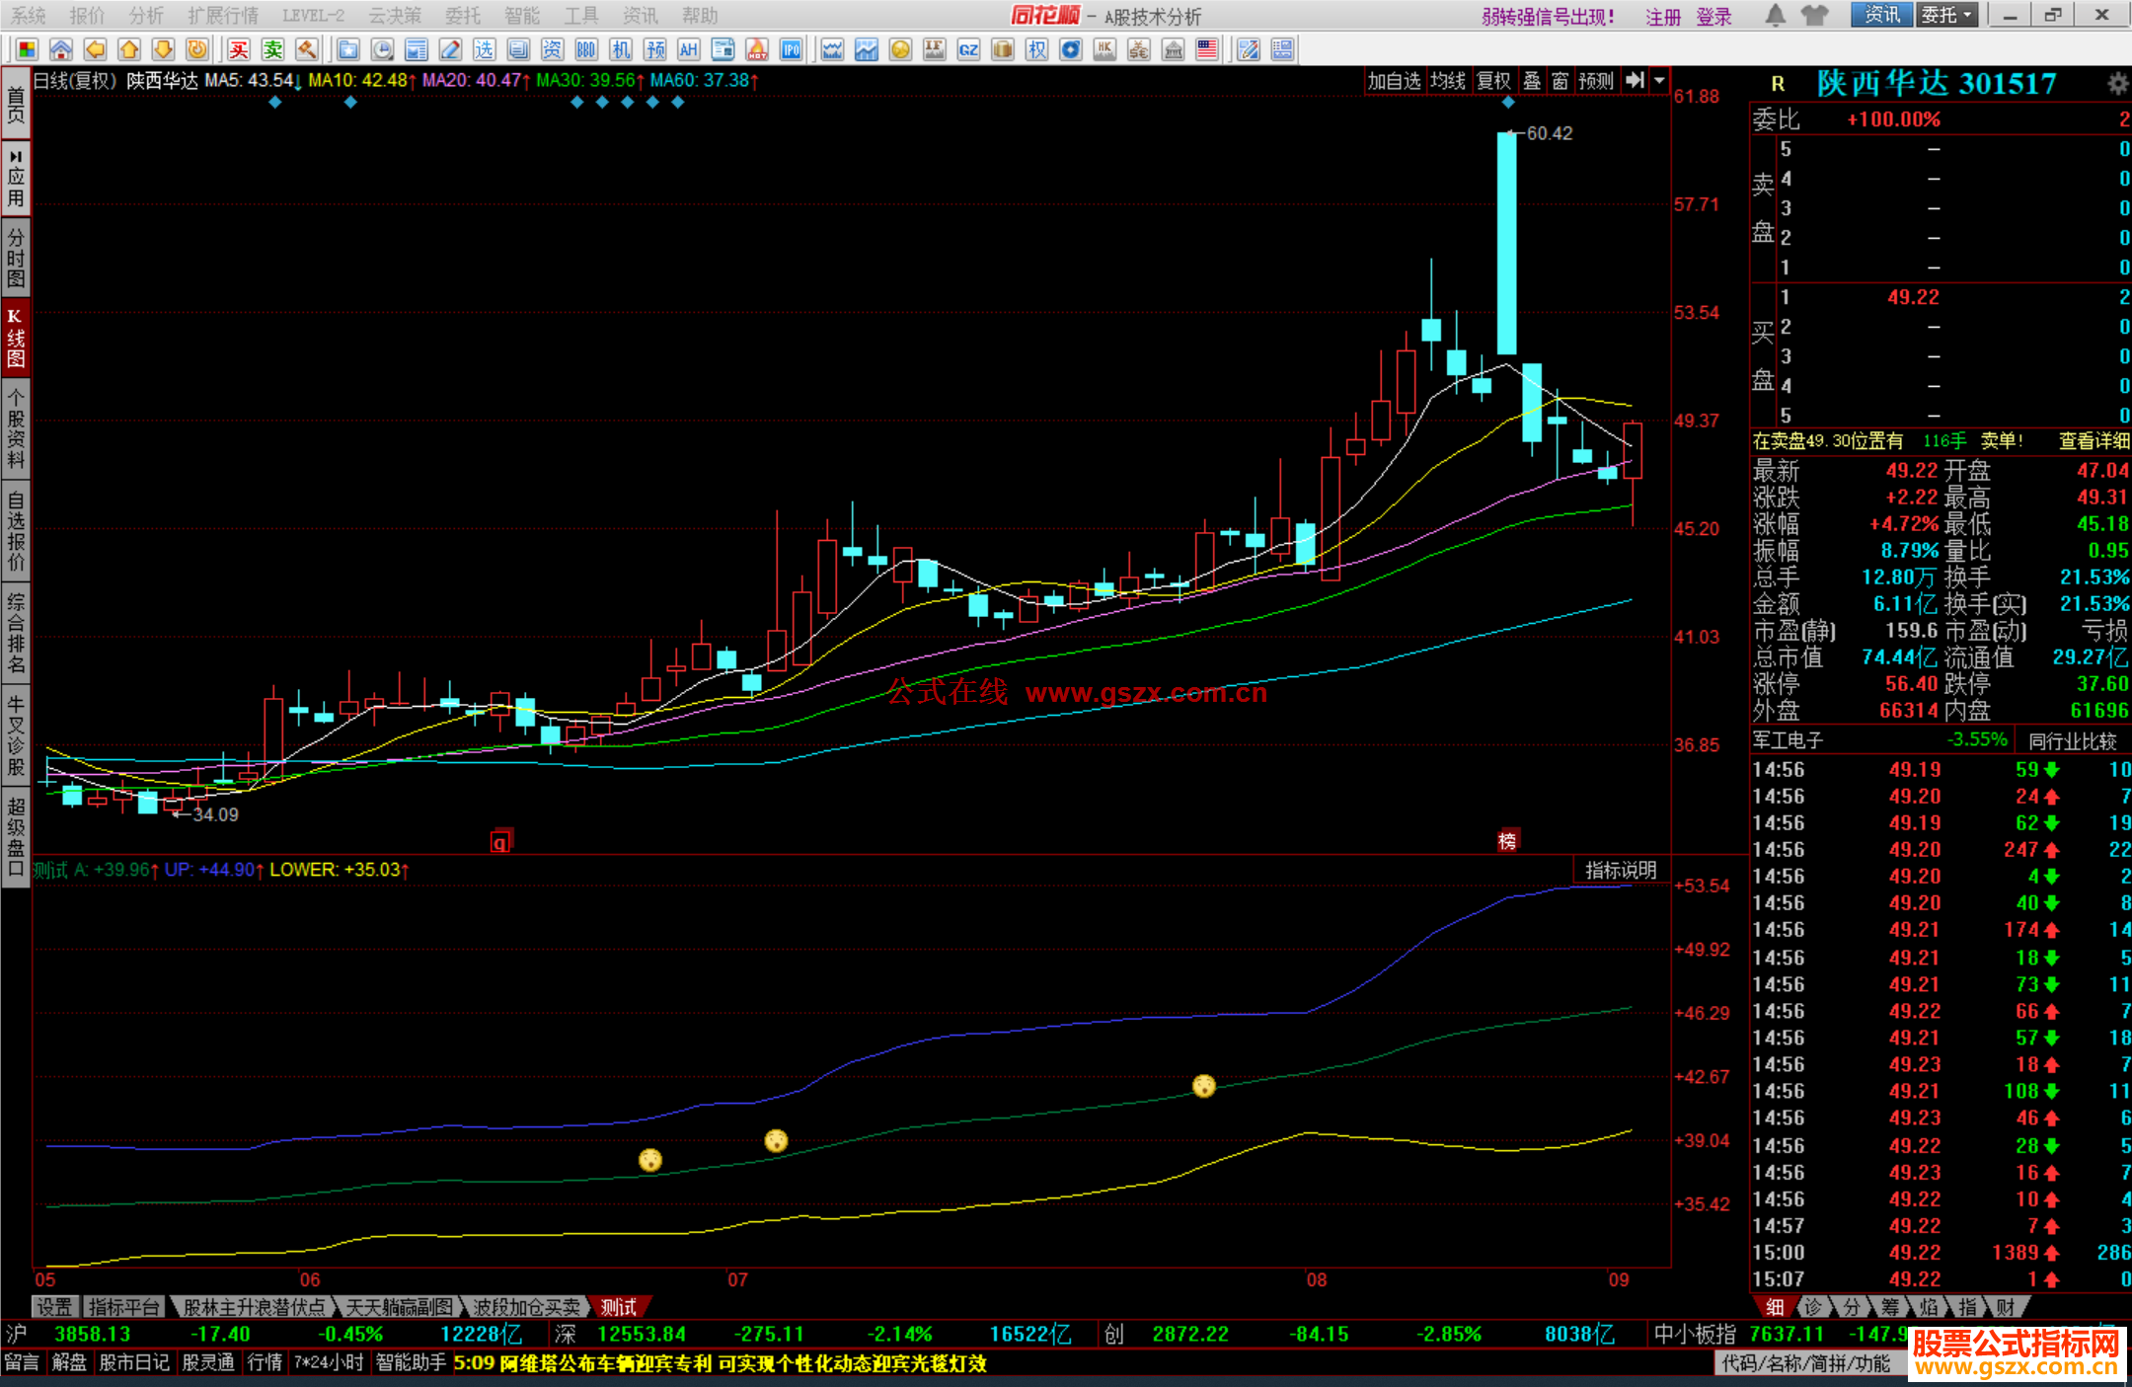The height and width of the screenshot is (1387, 2132).
Task: Click the home house toolbar icon
Action: (x=61, y=50)
